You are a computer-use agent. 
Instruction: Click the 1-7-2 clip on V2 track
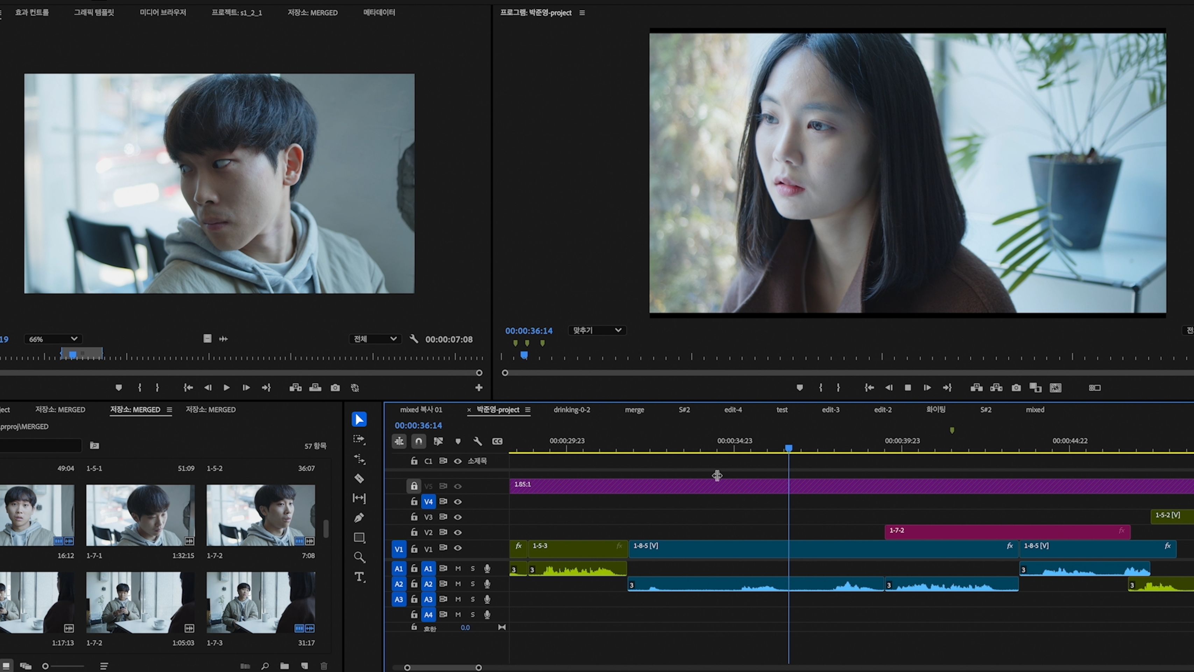coord(1007,532)
